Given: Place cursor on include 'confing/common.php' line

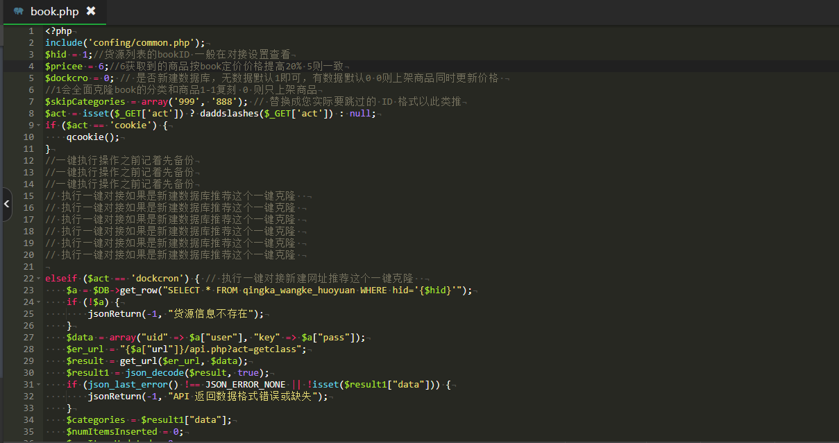Looking at the screenshot, I should coord(125,42).
